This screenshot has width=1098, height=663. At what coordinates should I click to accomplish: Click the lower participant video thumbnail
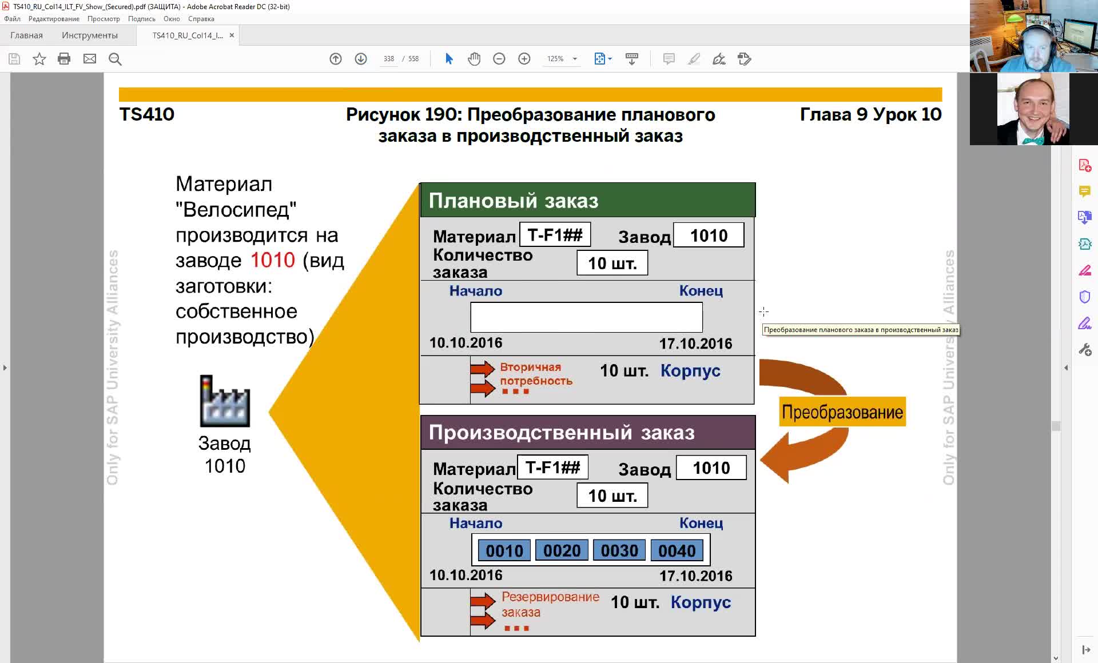[x=1034, y=109]
